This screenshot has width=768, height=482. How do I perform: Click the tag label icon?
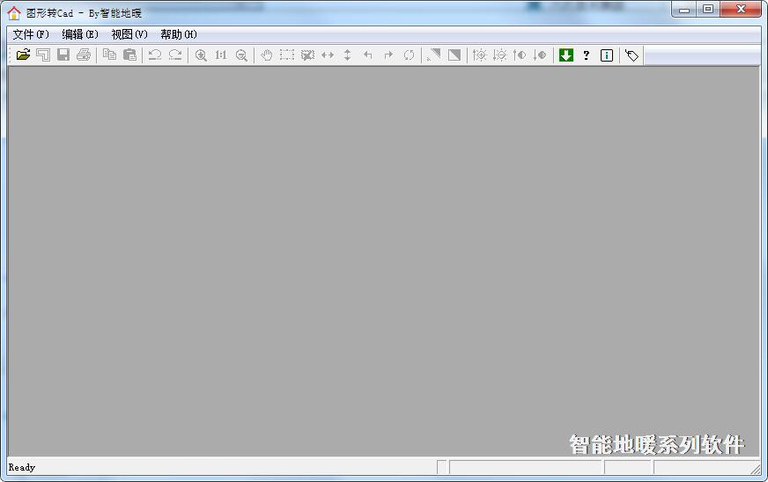tap(631, 55)
